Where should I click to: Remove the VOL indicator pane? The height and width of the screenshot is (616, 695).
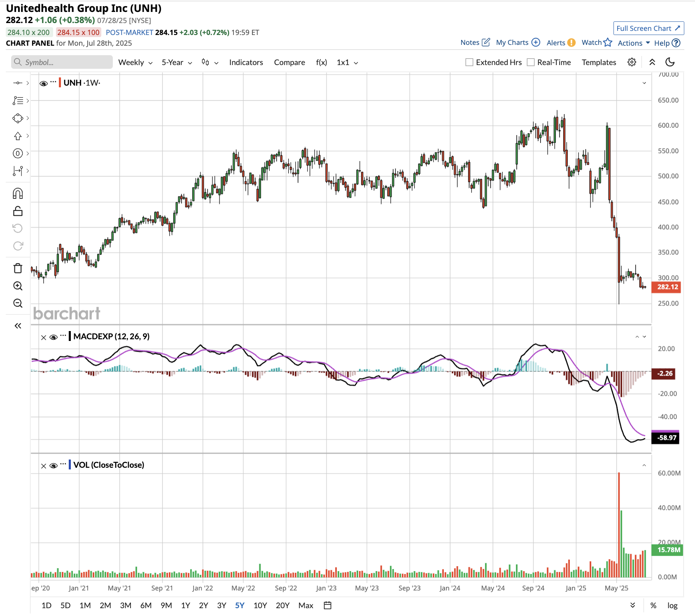coord(44,466)
